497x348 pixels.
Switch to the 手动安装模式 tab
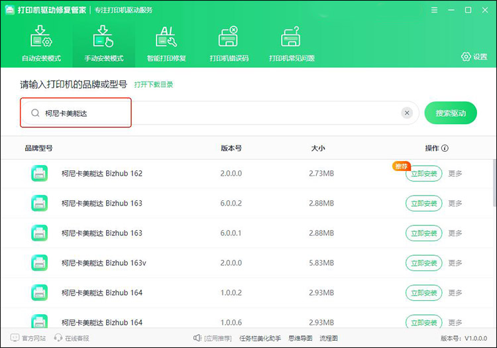[x=103, y=44]
